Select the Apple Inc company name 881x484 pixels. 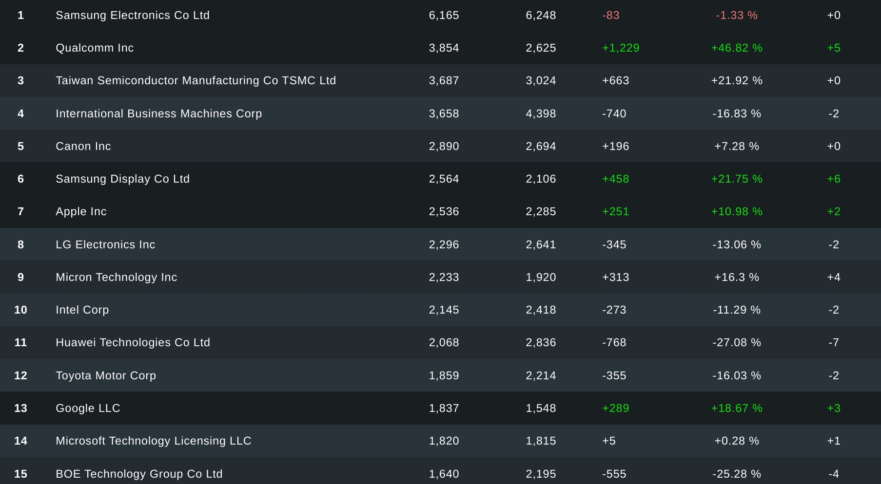tap(81, 211)
